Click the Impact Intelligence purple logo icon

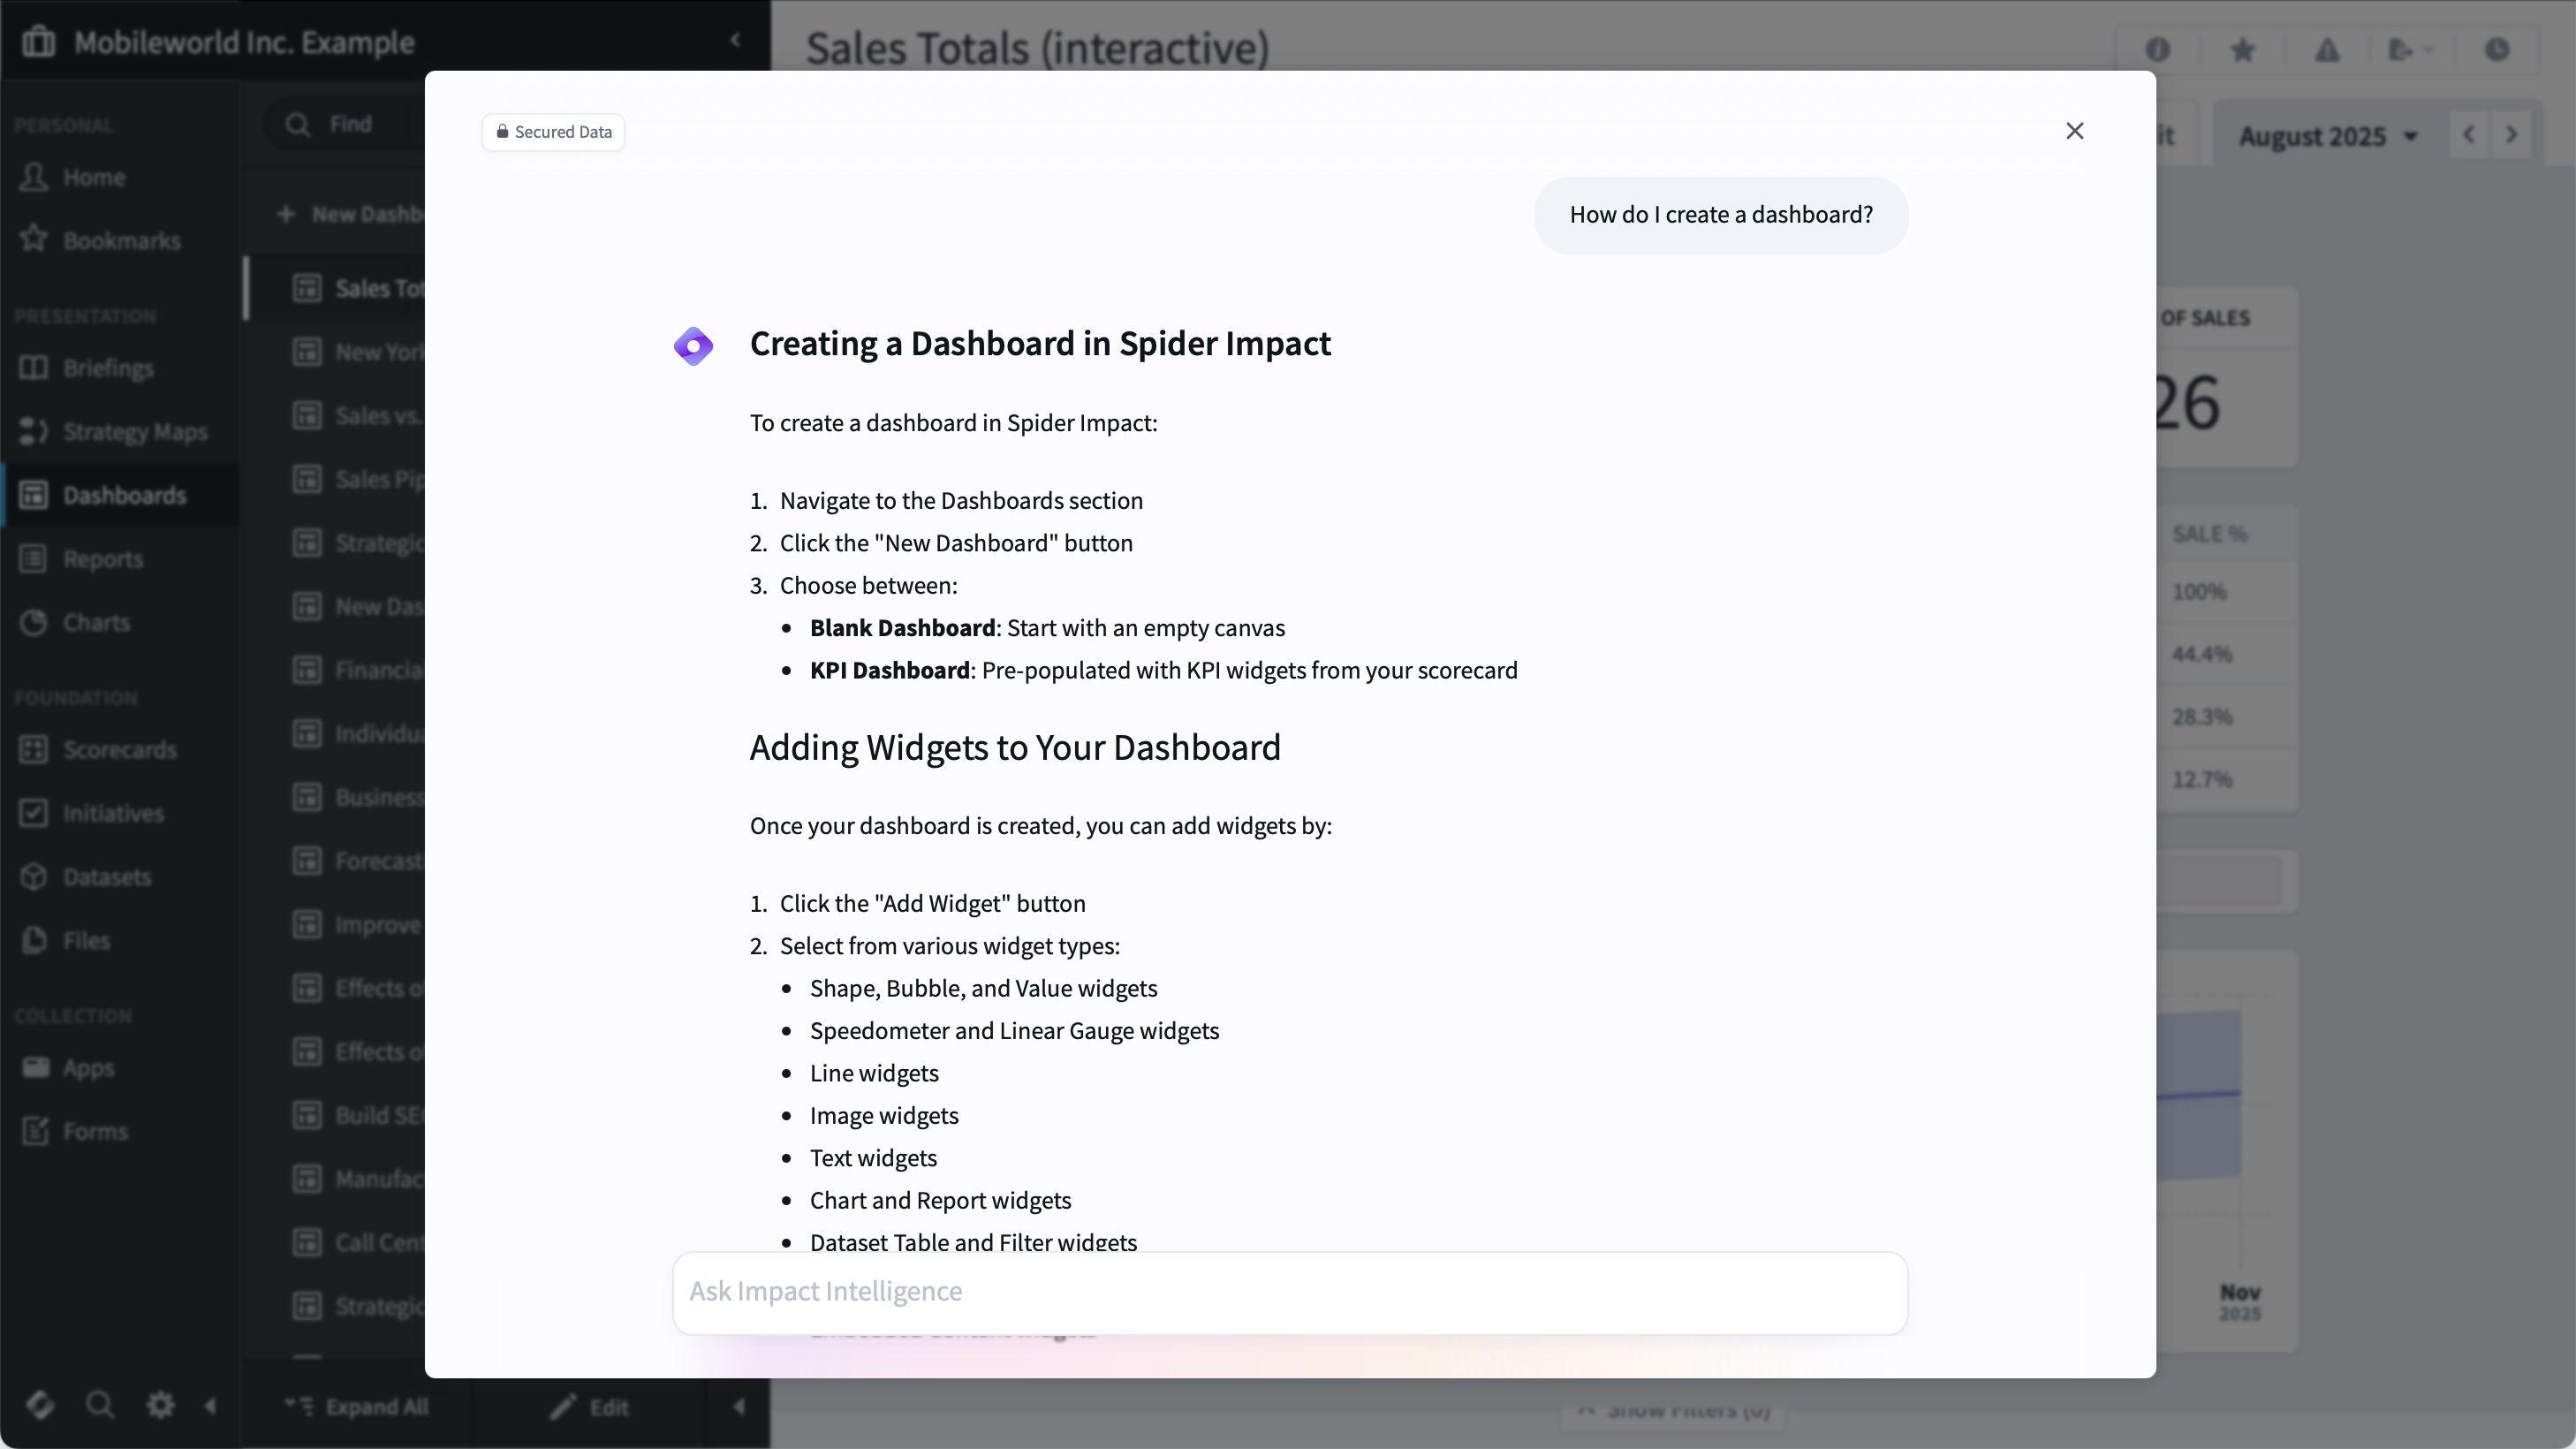tap(693, 346)
